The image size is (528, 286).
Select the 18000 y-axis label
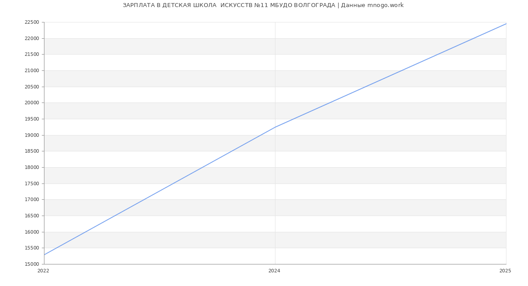pyautogui.click(x=32, y=168)
